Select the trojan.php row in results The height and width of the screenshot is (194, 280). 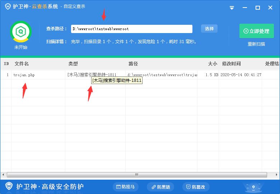[24, 75]
